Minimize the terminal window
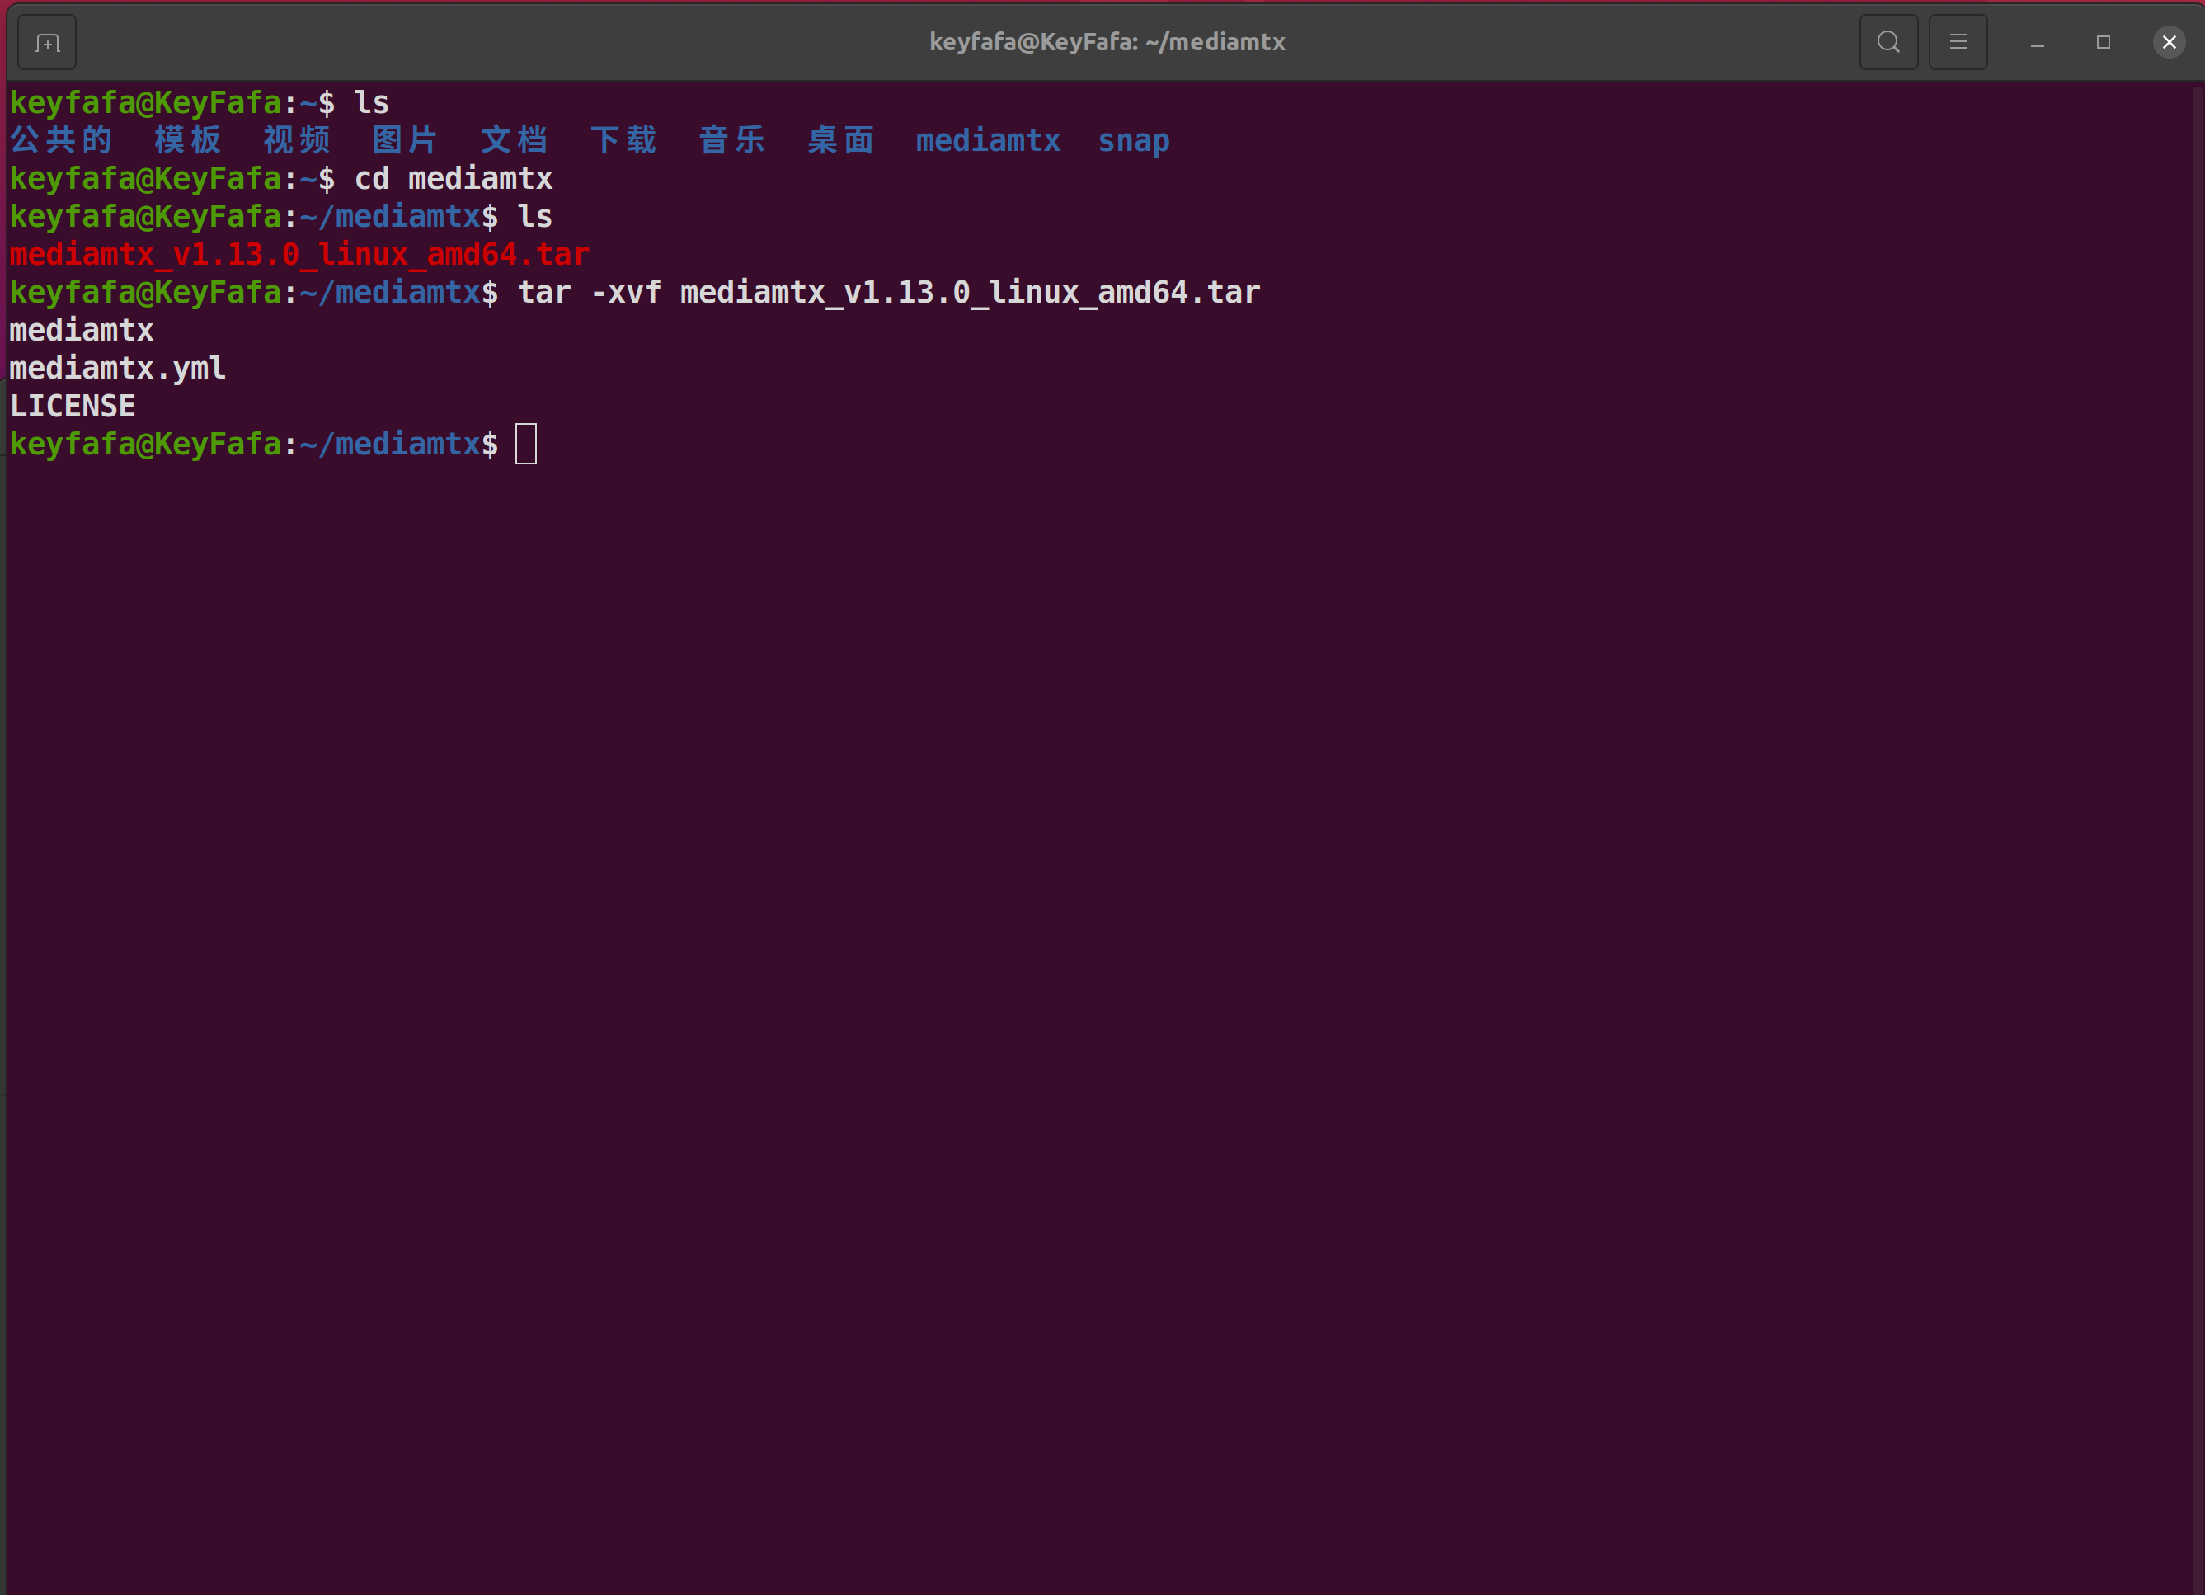 click(2037, 42)
